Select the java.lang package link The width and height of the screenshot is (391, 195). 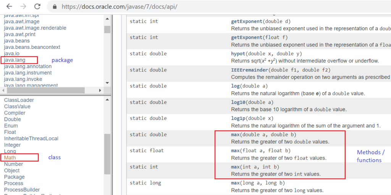coord(15,60)
